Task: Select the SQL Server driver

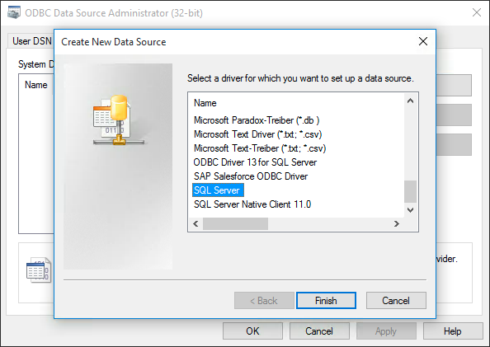Action: 218,190
